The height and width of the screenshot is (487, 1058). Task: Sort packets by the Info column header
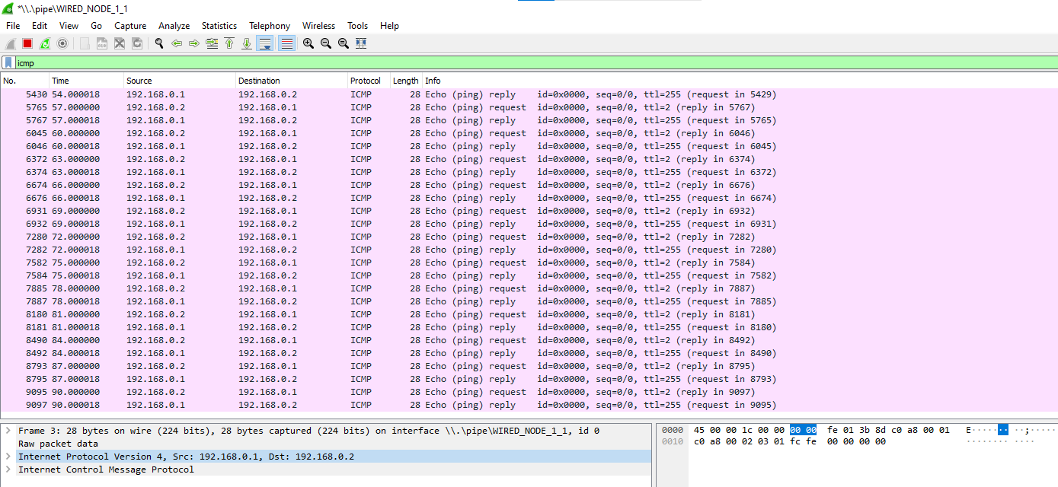[x=739, y=81]
